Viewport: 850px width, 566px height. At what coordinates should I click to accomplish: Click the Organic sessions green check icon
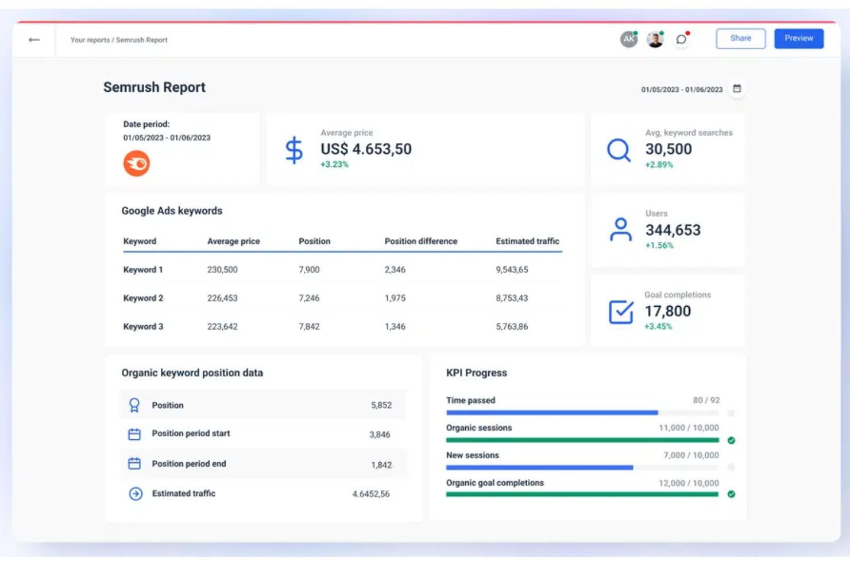tap(731, 440)
